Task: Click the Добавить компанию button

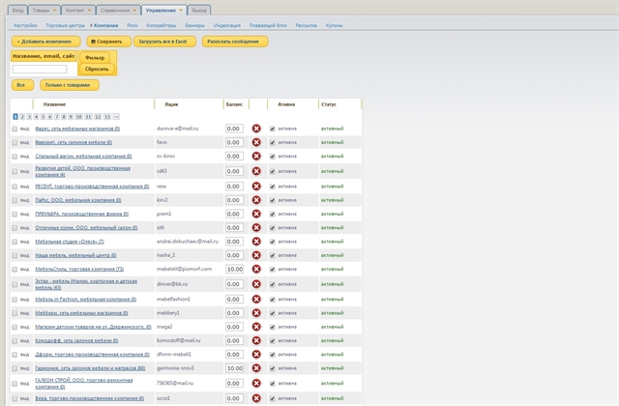Action: click(x=44, y=42)
